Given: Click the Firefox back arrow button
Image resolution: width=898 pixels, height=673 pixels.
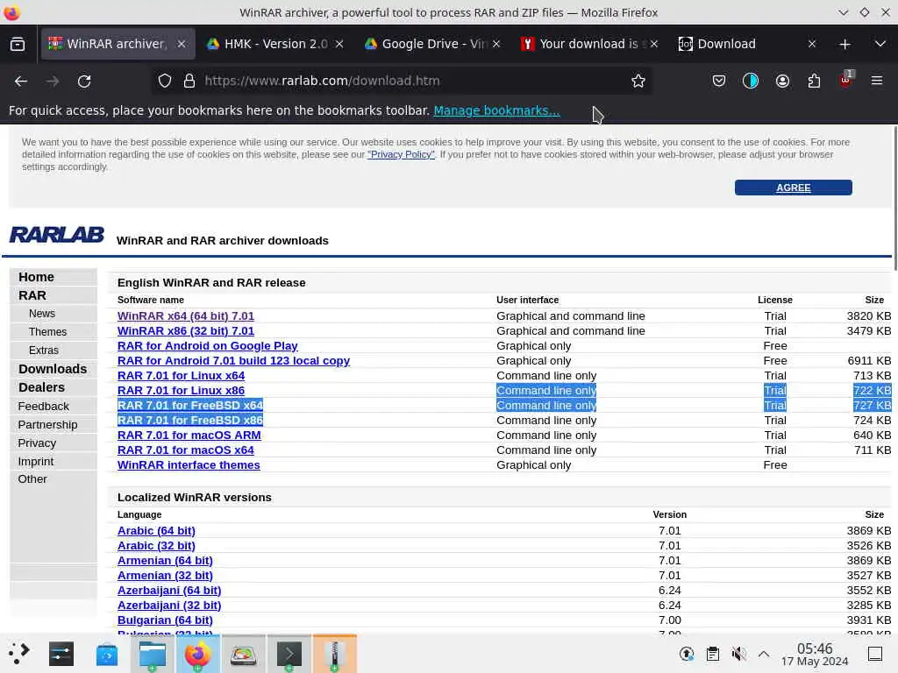Looking at the screenshot, I should pyautogui.click(x=21, y=81).
